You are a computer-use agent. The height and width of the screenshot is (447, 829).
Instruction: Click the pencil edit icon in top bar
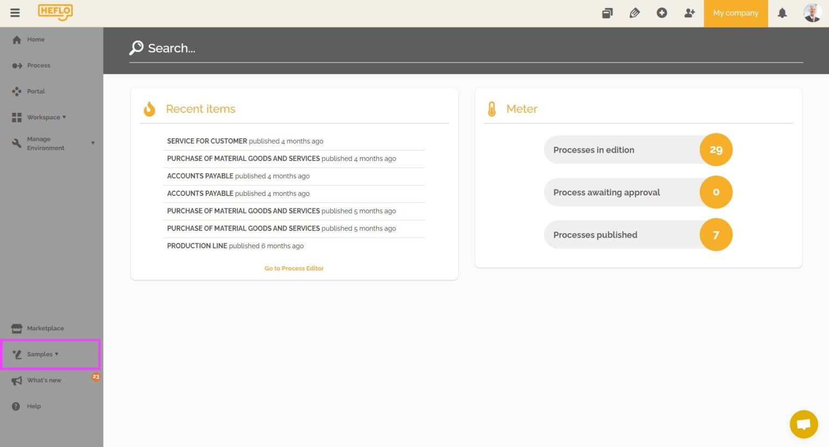tap(635, 13)
